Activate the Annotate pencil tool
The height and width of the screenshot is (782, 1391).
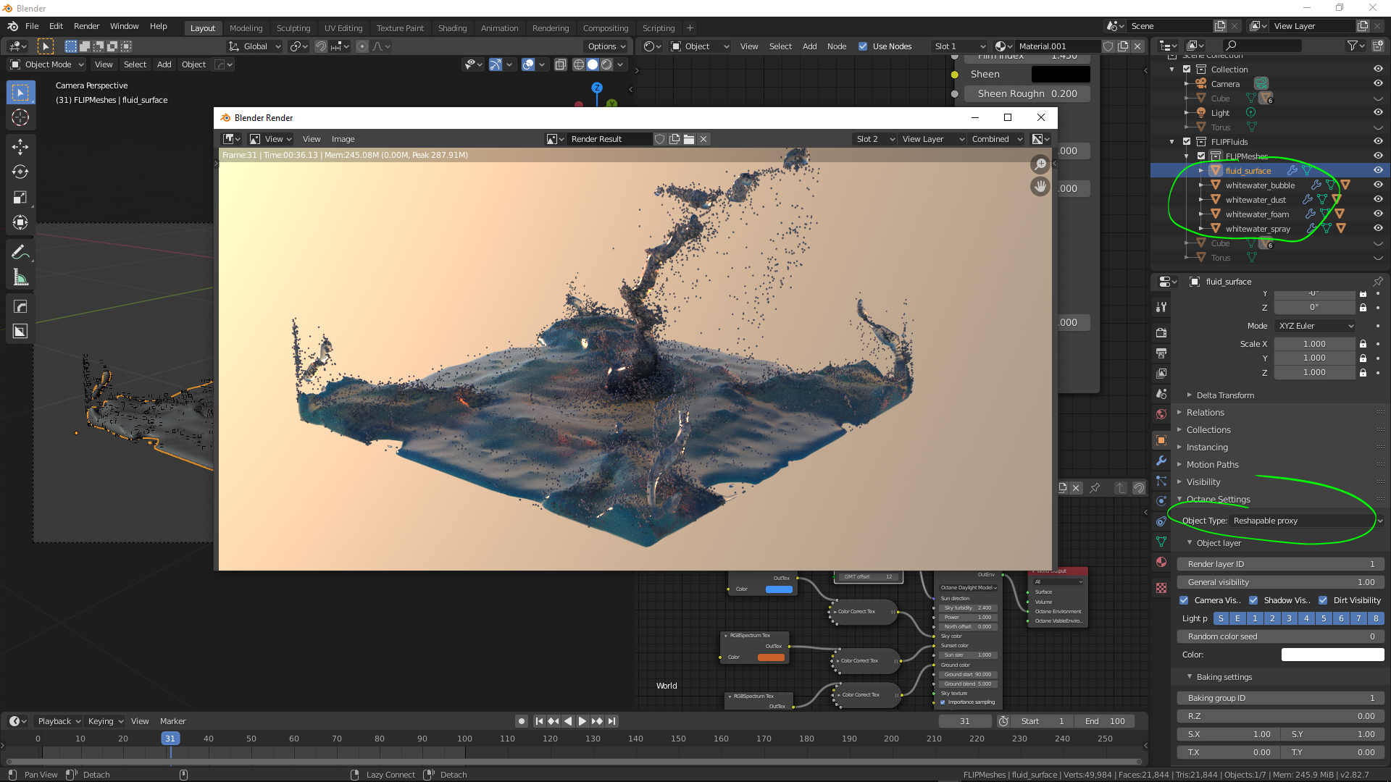(20, 253)
